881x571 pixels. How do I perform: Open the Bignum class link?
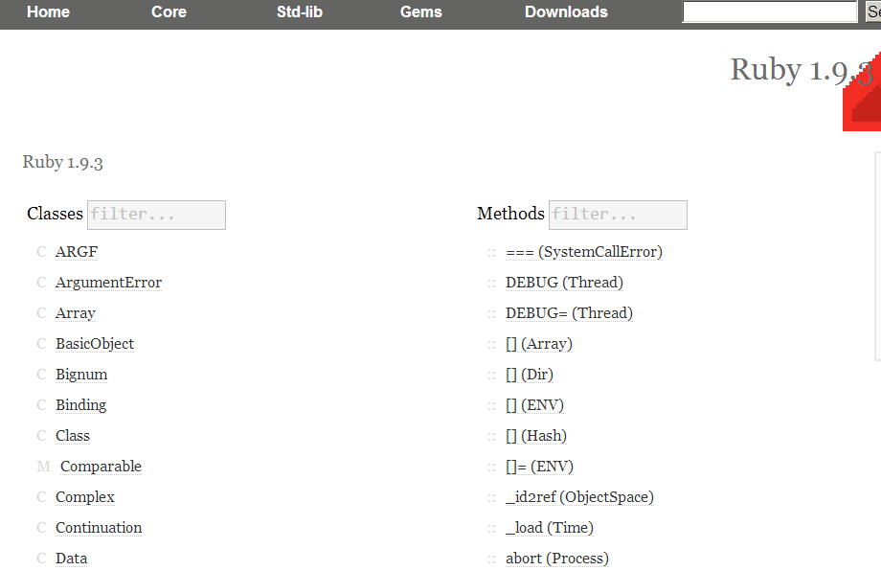[x=80, y=375]
